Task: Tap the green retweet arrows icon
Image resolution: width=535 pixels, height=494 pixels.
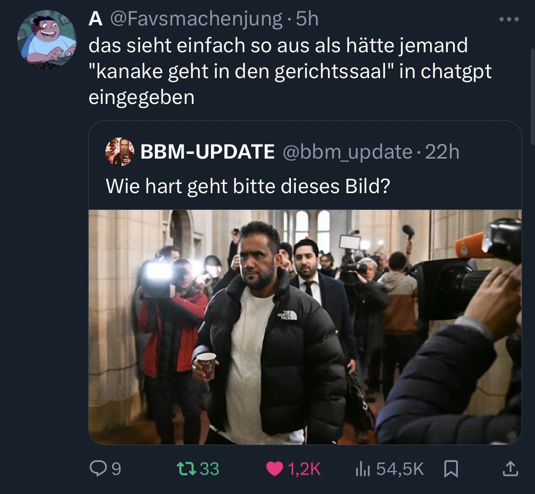Action: (186, 469)
